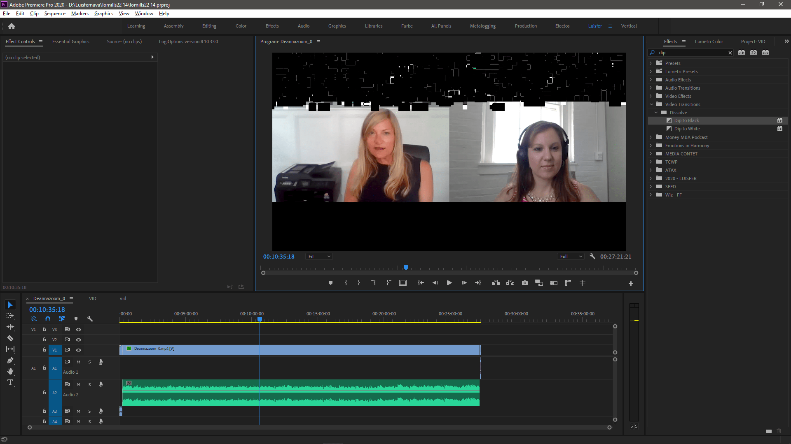Open the Sequence menu
791x444 pixels.
[x=54, y=13]
